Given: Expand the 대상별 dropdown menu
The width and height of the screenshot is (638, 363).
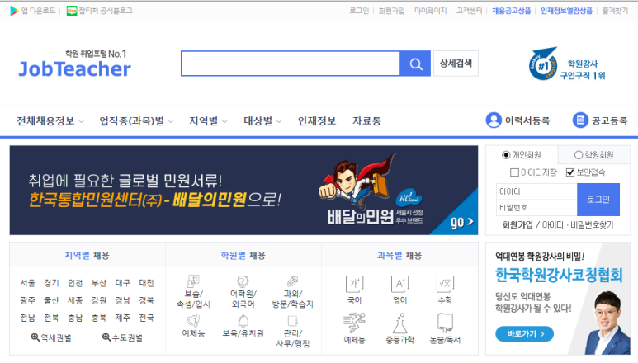Looking at the screenshot, I should (262, 121).
